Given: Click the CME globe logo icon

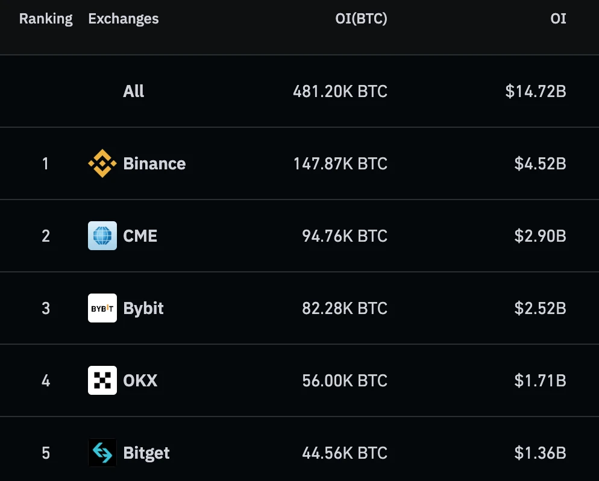Looking at the screenshot, I should [102, 236].
